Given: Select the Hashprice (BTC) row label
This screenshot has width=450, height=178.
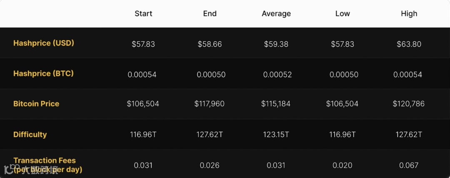Looking at the screenshot, I should tap(43, 73).
